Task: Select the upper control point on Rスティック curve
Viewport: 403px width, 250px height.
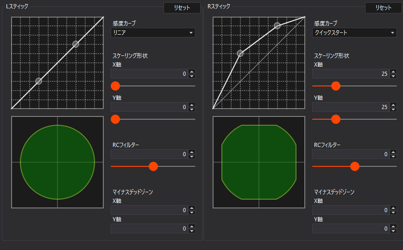Action: point(277,25)
